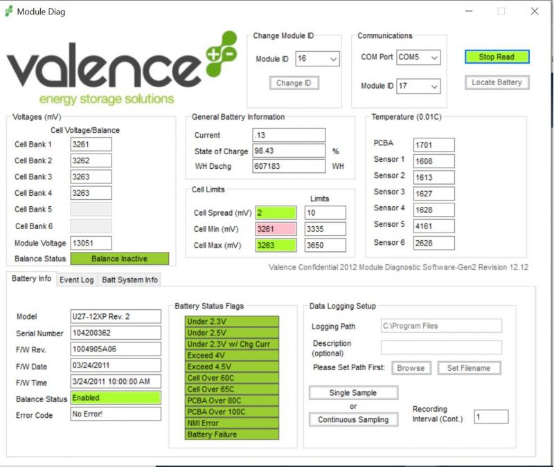Click the Sensor 6 temperature field 2628
554x467 pixels.
coord(434,244)
